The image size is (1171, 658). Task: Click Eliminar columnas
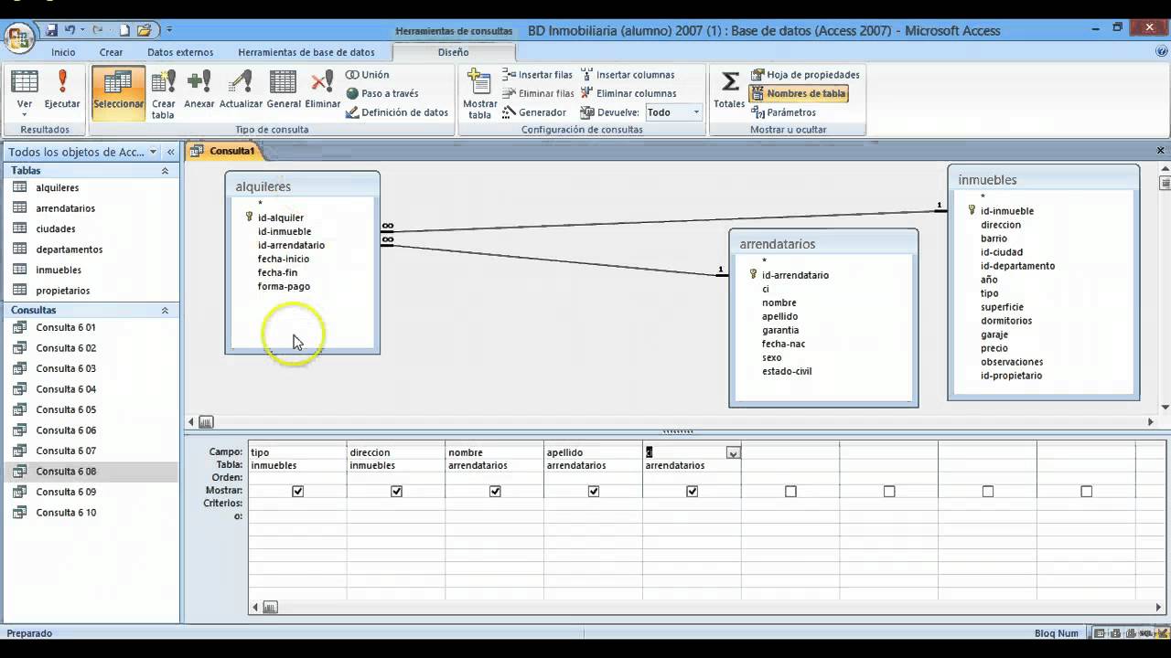pos(628,93)
